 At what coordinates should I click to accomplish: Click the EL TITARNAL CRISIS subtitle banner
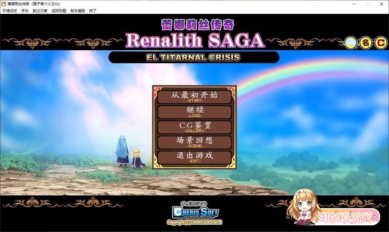194,57
